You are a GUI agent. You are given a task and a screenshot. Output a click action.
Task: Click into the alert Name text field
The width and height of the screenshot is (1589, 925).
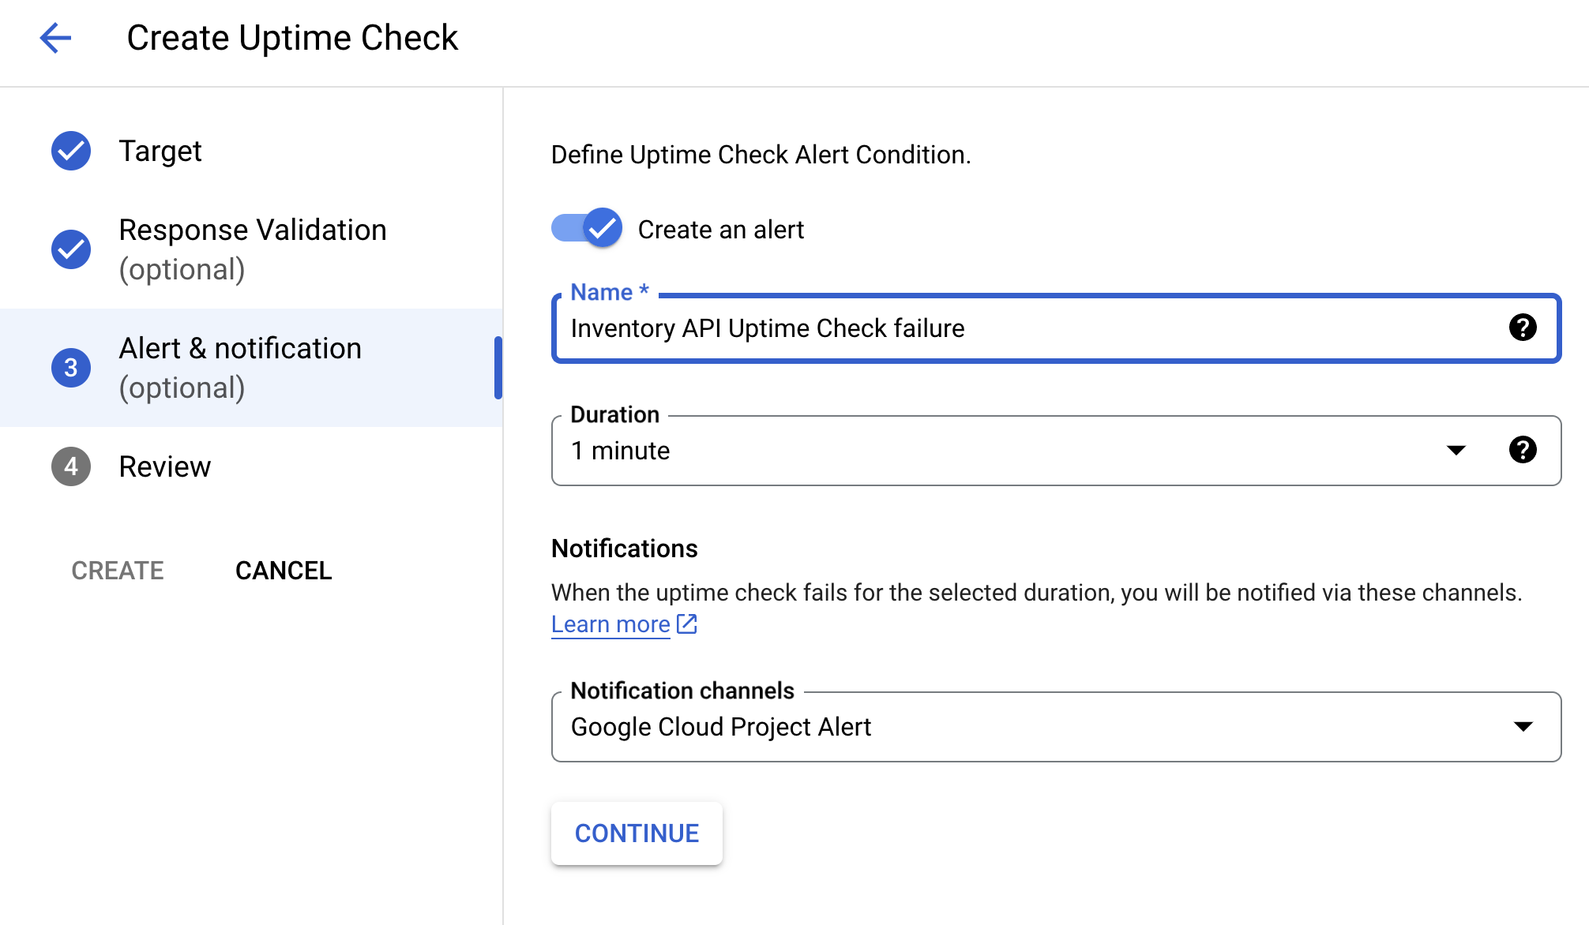1027,328
